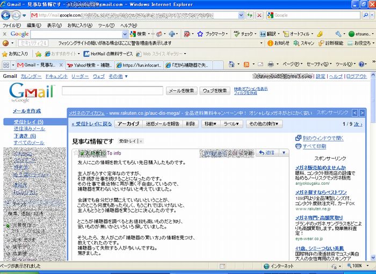
Task: Close the Google toolbar with its X
Action: pos(4,34)
